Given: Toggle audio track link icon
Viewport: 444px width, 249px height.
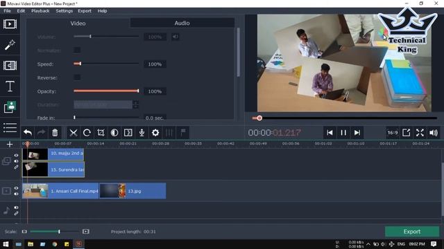Looking at the screenshot, I should (x=16, y=214).
